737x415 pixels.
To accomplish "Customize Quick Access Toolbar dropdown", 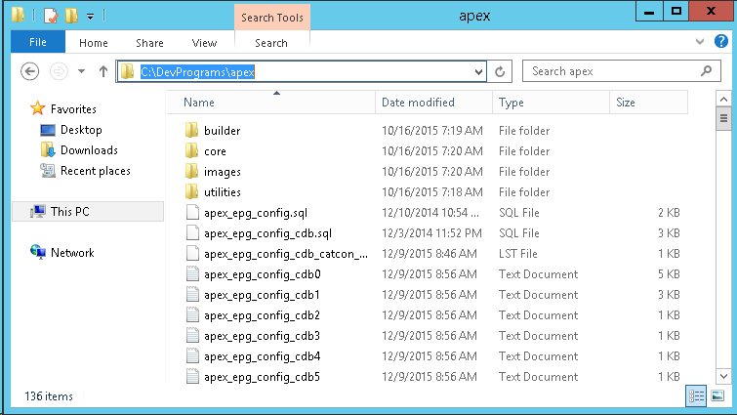I will point(90,17).
